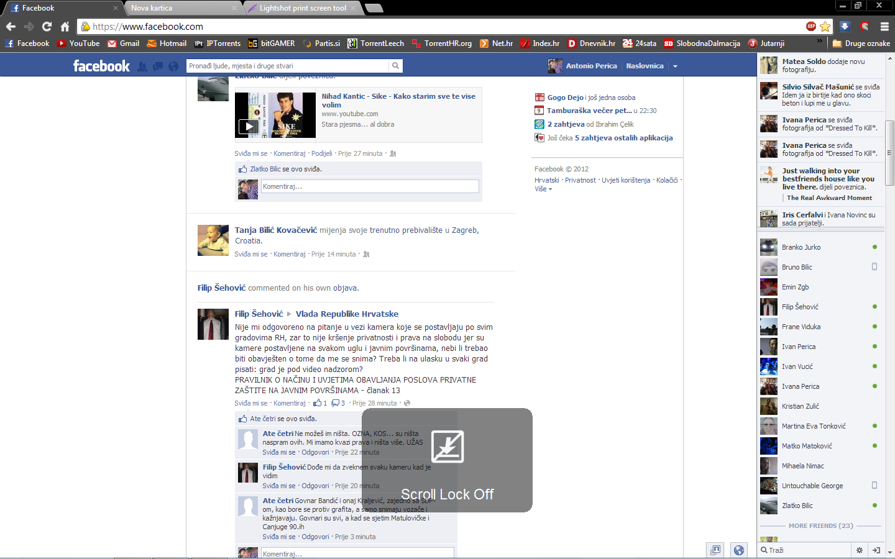Open the Chrome menu with three bars

884,26
